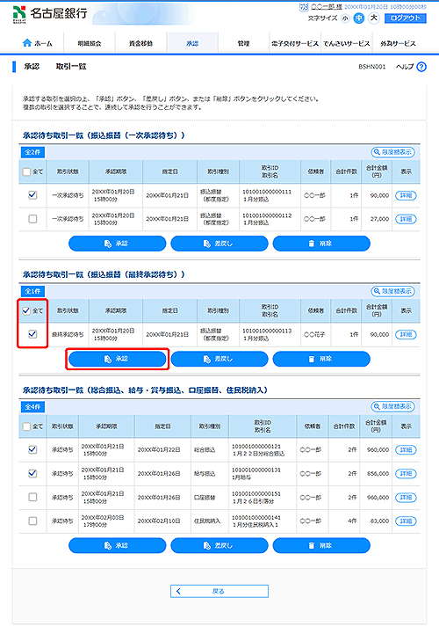View details of transaction 101001000000131
This screenshot has height=641, width=439.
click(x=406, y=473)
